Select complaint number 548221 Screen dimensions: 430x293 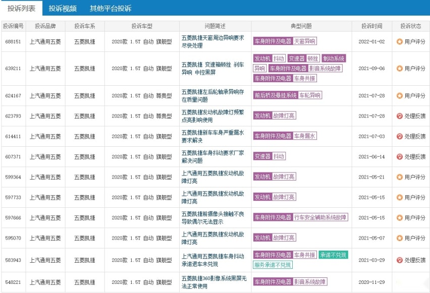[13, 282]
